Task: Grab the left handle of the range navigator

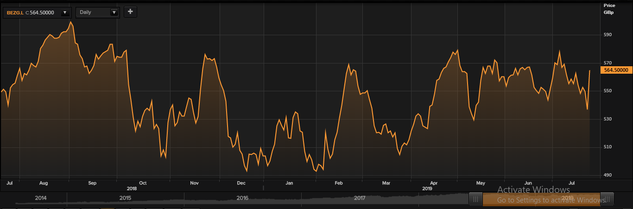Action: 475,199
